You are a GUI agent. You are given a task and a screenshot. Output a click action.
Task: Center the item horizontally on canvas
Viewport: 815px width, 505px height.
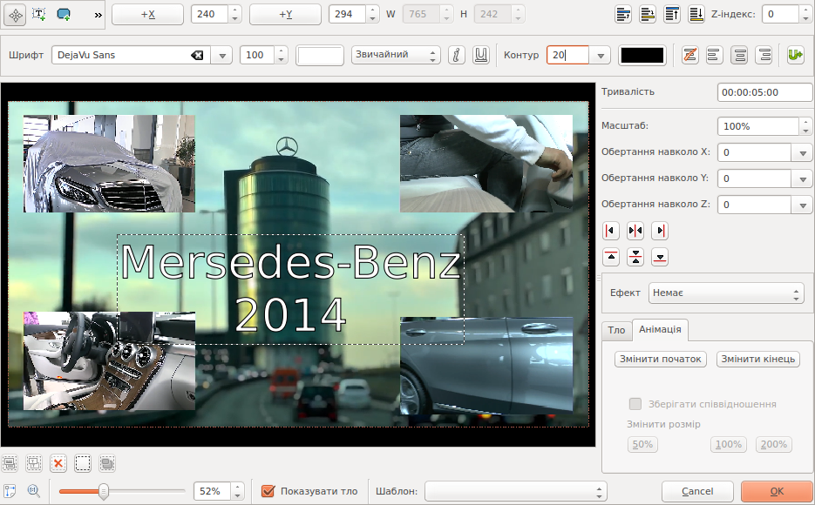[635, 231]
